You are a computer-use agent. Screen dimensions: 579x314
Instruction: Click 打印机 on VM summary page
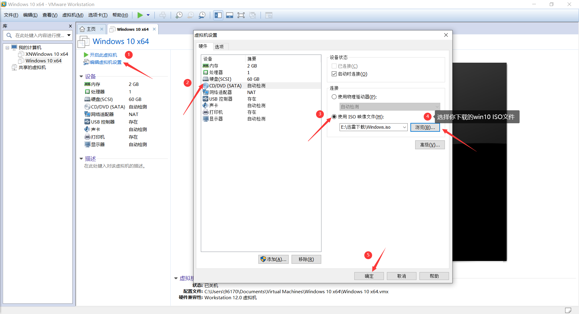pyautogui.click(x=97, y=137)
